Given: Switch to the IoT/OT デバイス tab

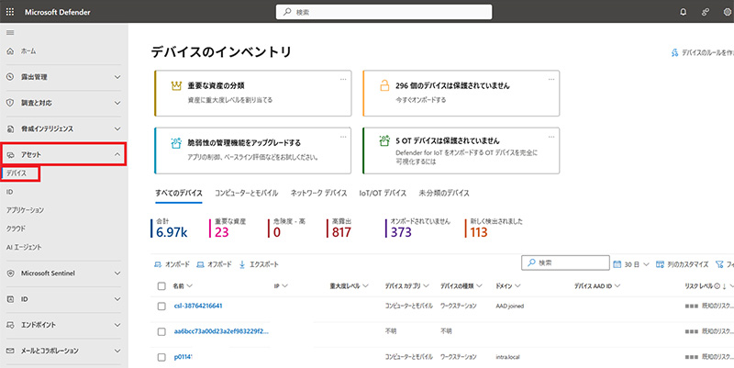Looking at the screenshot, I should point(383,194).
